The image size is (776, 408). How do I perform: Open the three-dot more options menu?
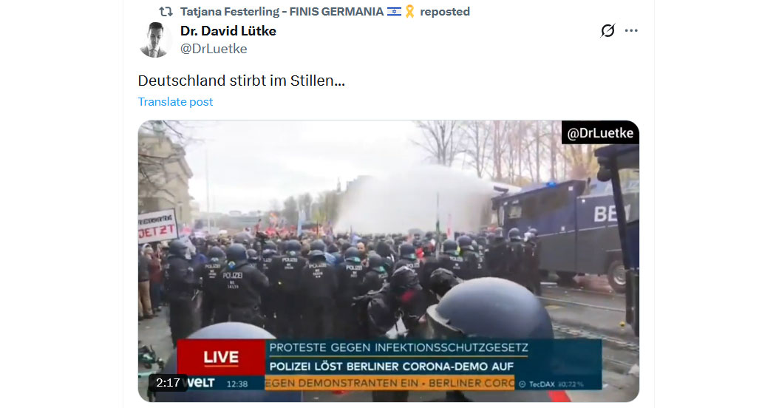pyautogui.click(x=631, y=31)
